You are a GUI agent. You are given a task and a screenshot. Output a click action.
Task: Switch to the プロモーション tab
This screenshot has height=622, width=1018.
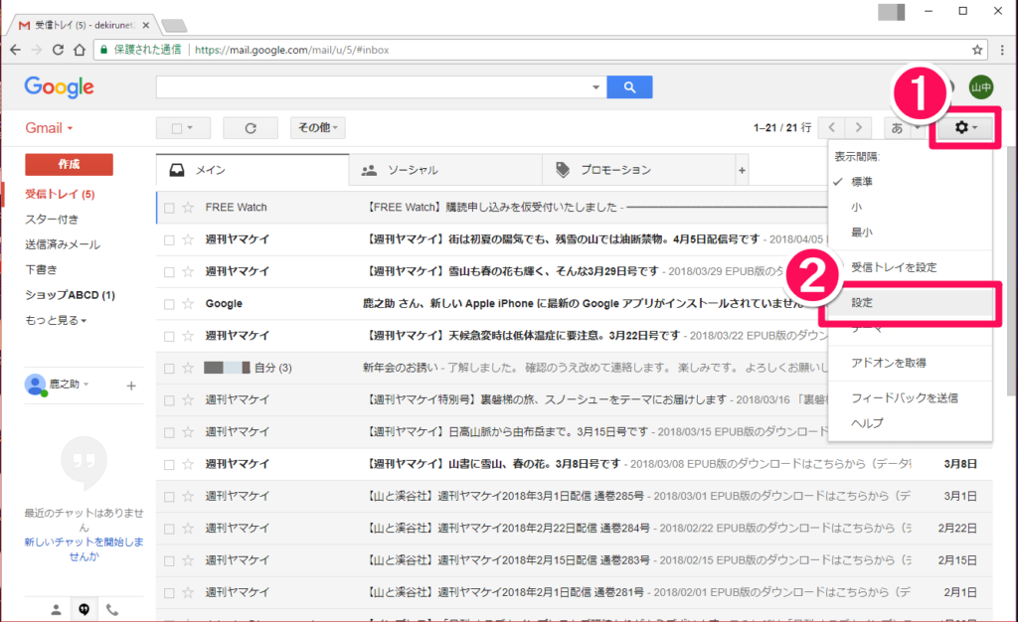click(639, 170)
